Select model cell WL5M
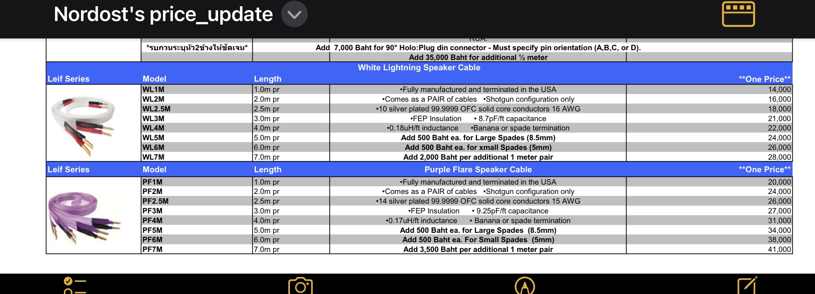Viewport: 815px width, 294px height. point(197,138)
